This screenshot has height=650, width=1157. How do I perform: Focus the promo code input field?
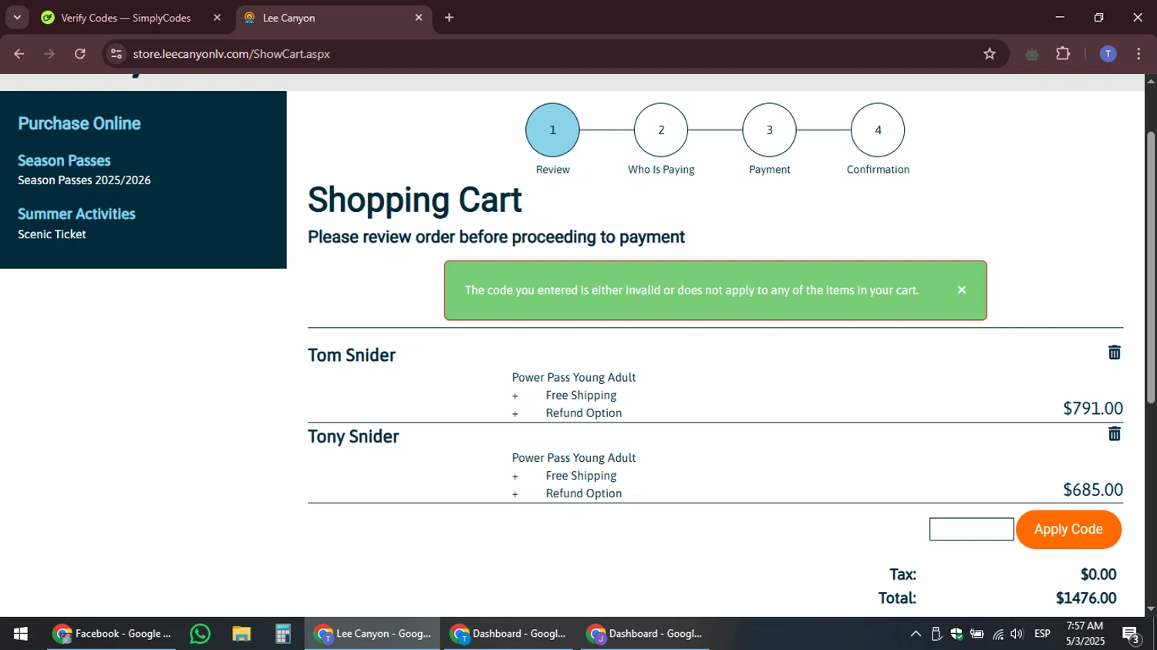pyautogui.click(x=971, y=529)
